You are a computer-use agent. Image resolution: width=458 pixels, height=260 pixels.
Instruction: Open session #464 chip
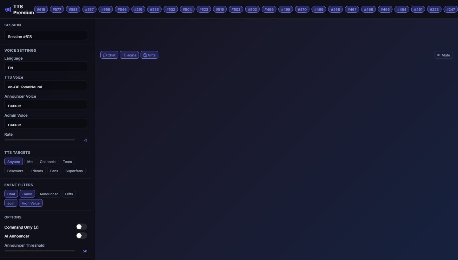coord(402,10)
